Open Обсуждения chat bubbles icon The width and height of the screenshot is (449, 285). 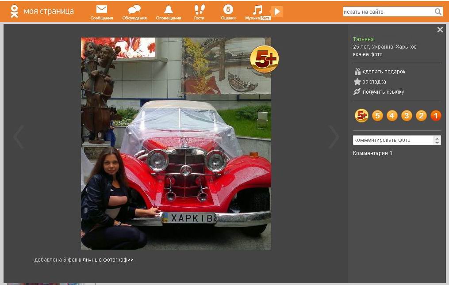tap(134, 9)
